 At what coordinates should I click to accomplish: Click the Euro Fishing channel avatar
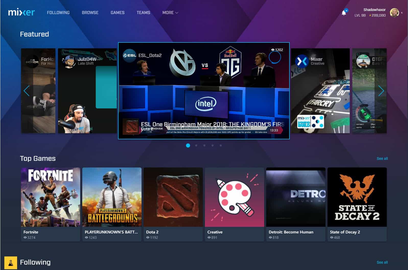(x=363, y=61)
